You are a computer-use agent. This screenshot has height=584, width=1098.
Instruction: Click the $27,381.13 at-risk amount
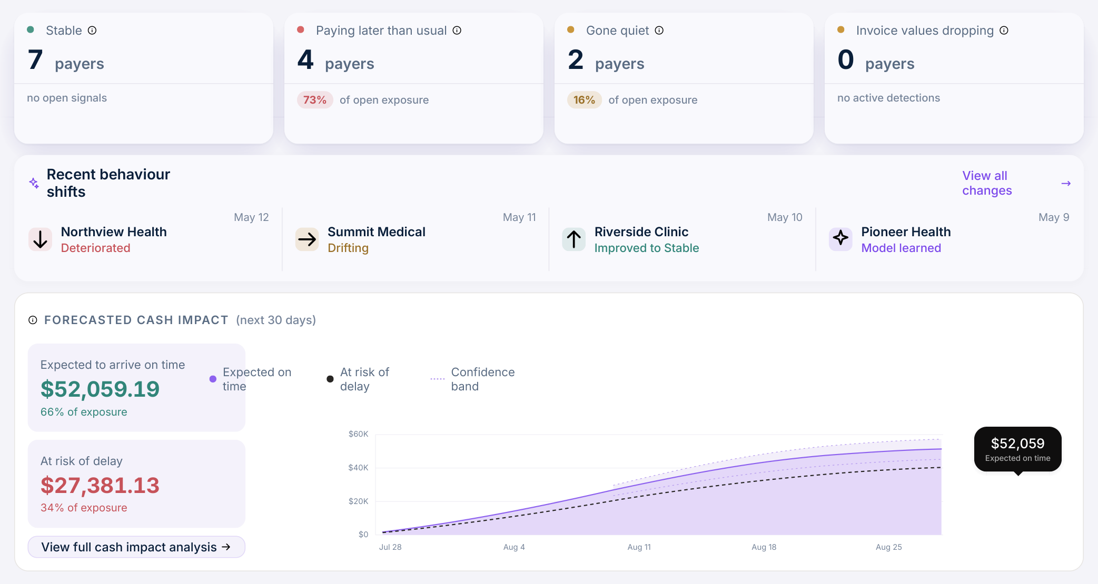[100, 485]
